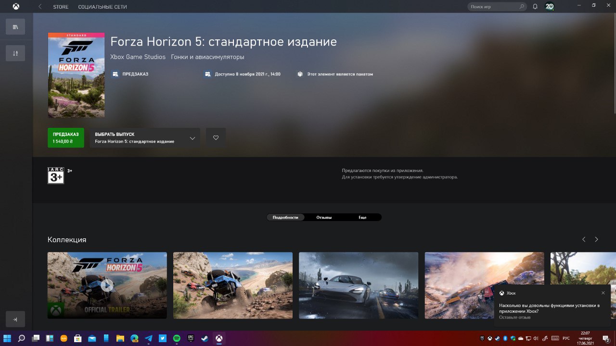Viewport: 616px width, 346px height.
Task: Open the STORE menu item
Action: click(61, 7)
